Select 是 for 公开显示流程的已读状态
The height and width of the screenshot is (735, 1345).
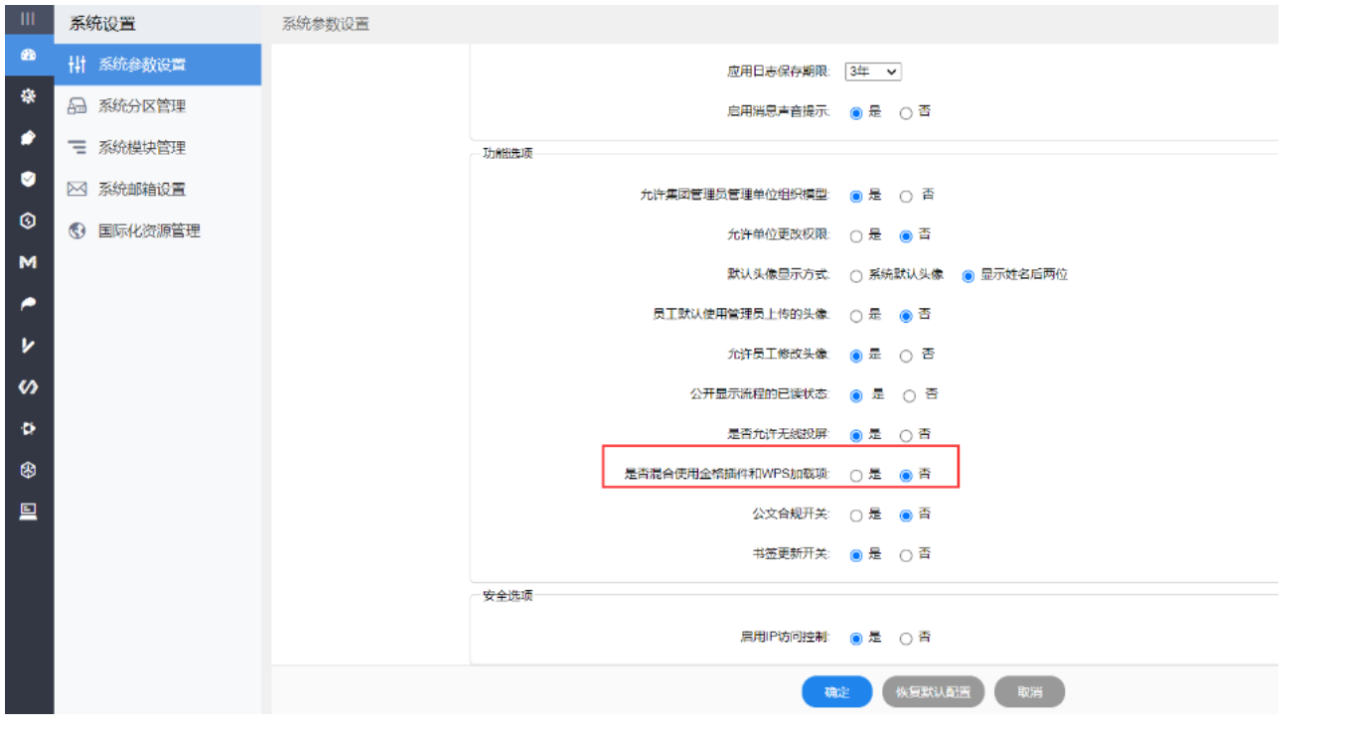pyautogui.click(x=856, y=395)
